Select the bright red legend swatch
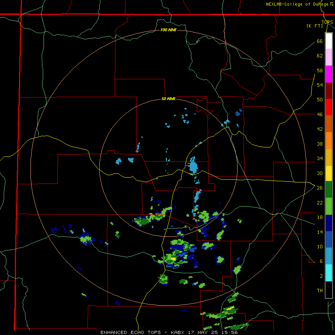Image resolution: width=335 pixels, height=335 pixels. click(x=329, y=107)
